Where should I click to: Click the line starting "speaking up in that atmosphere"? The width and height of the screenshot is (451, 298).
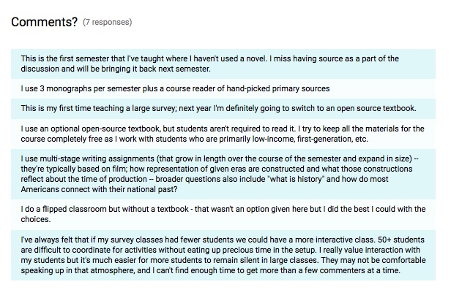211,270
